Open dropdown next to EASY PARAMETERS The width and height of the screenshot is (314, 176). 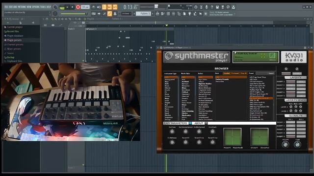[190, 123]
